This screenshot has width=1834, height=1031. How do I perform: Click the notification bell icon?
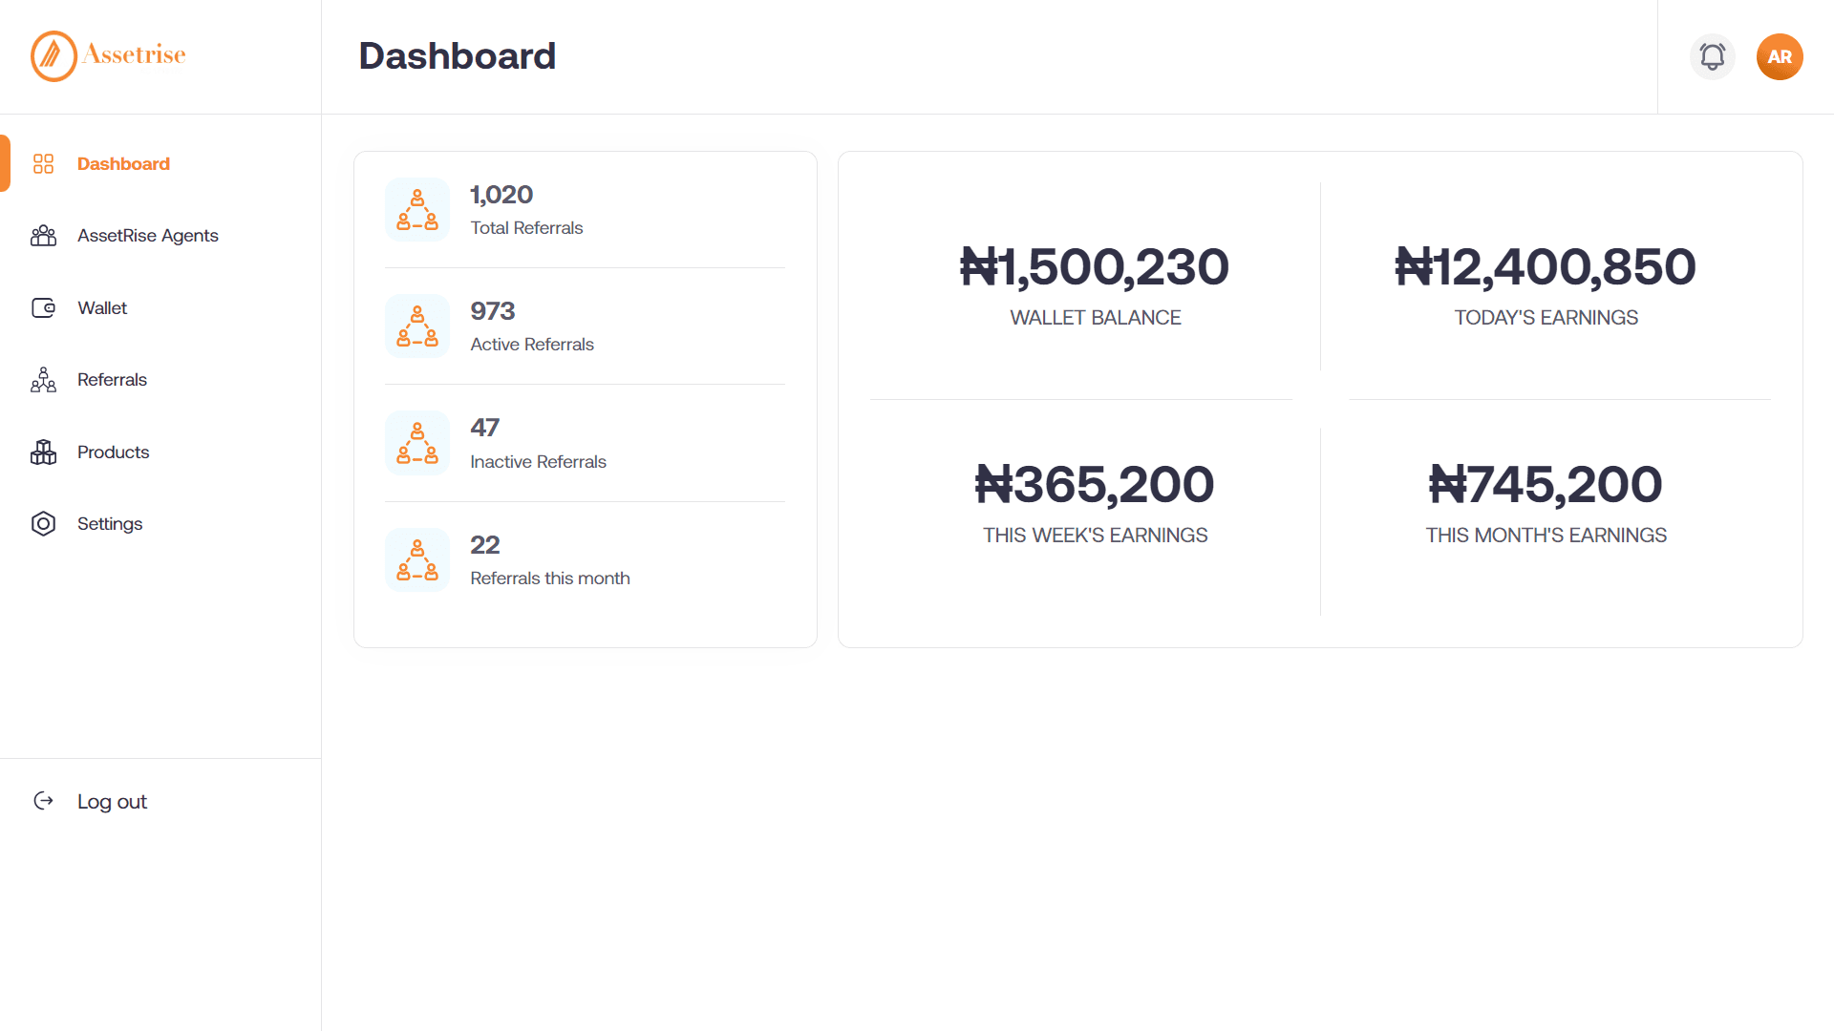pos(1712,56)
